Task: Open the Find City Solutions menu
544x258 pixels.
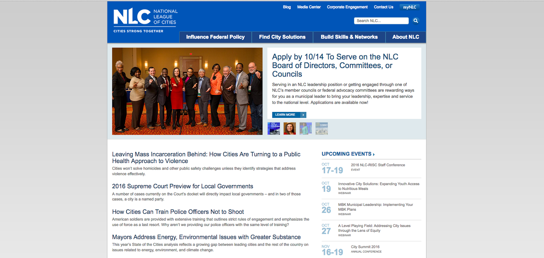Action: tap(282, 37)
